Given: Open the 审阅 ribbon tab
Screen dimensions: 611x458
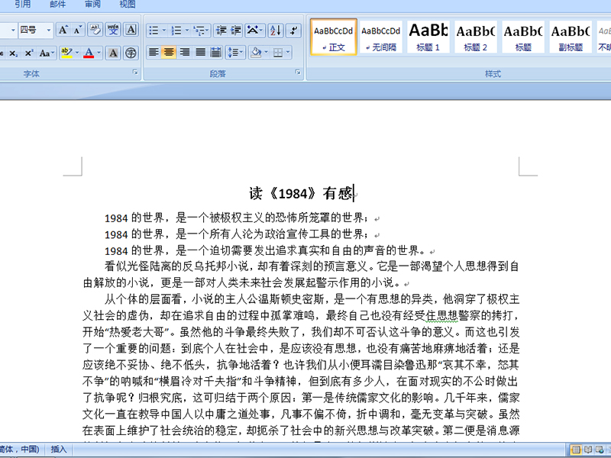Looking at the screenshot, I should click(x=92, y=5).
